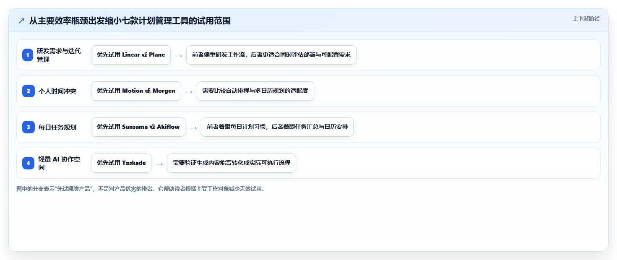This screenshot has height=260, width=617.
Task: Select the 轻量 AI 协作空间 label
Action: point(59,163)
